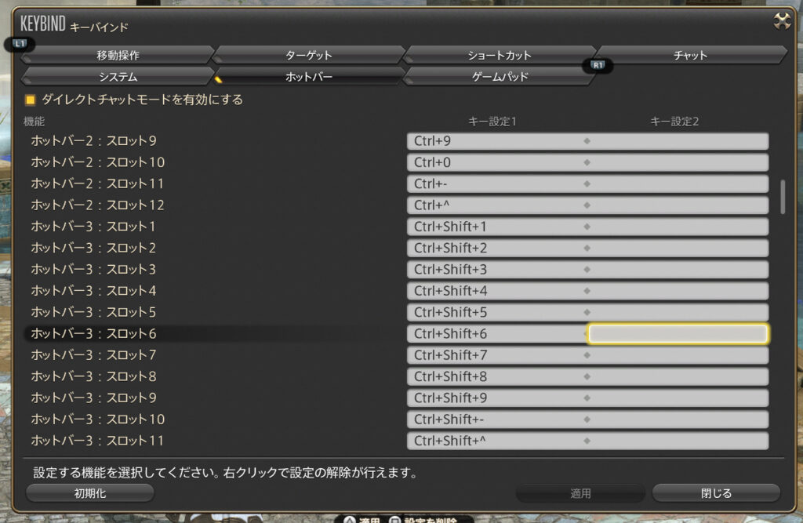This screenshot has width=803, height=523.
Task: Select the row label ホットバー3：スロット11
Action: click(x=97, y=441)
